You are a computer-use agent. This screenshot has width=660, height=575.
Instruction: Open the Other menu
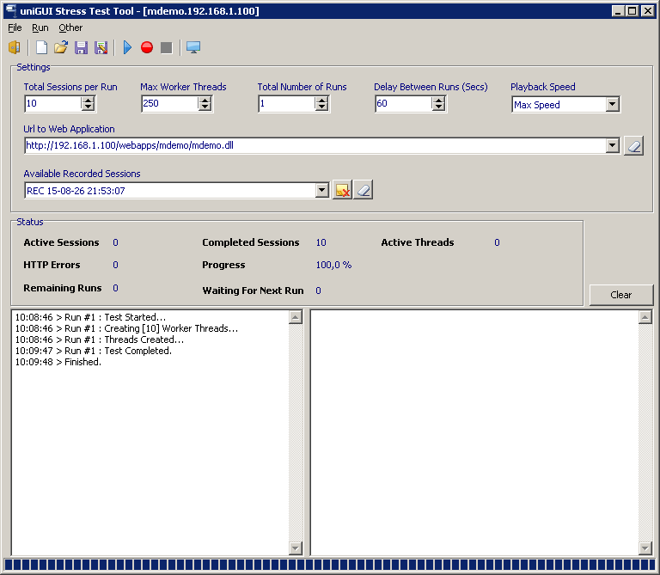pyautogui.click(x=70, y=28)
